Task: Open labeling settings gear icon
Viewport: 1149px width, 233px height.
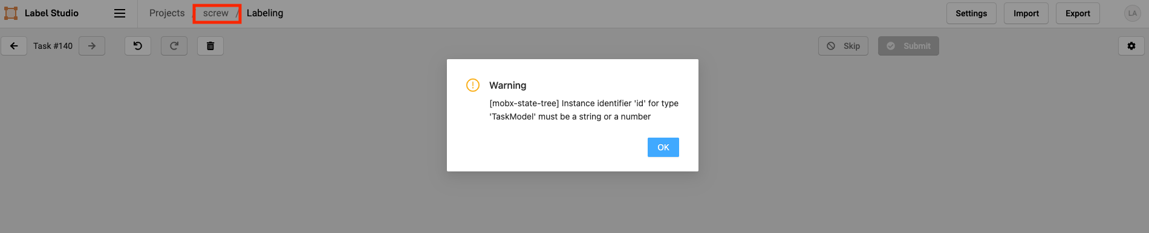Action: (x=1131, y=46)
